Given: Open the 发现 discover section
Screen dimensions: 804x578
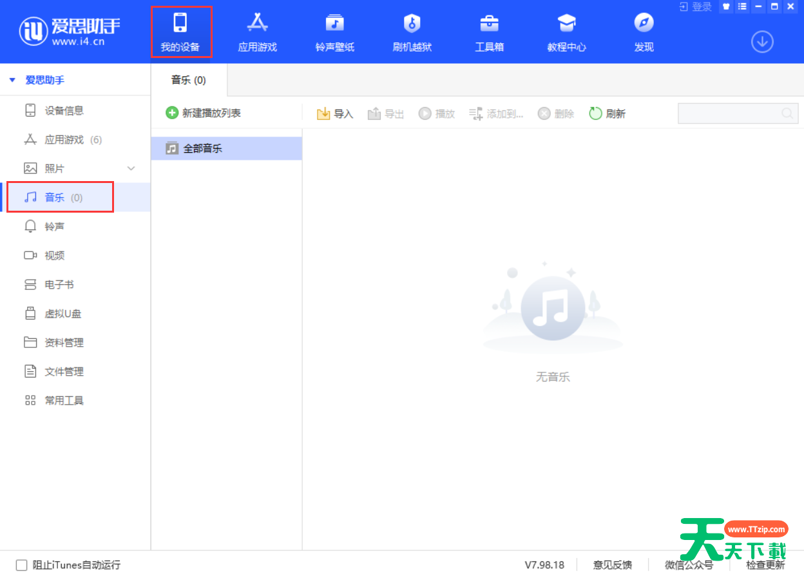Looking at the screenshot, I should (643, 31).
